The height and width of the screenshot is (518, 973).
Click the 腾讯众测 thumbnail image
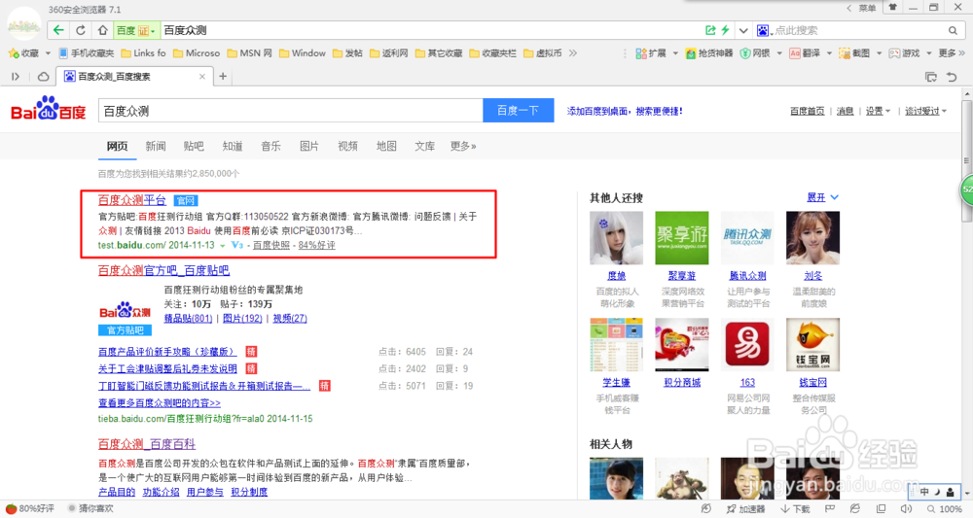click(747, 238)
